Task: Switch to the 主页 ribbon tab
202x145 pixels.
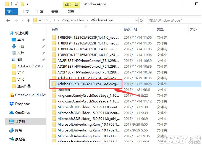Action: tap(25, 12)
